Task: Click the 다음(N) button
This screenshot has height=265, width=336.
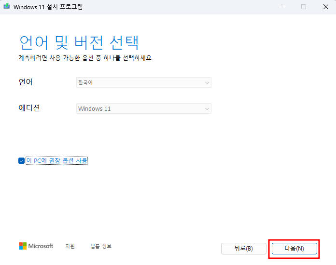Action: [x=294, y=249]
